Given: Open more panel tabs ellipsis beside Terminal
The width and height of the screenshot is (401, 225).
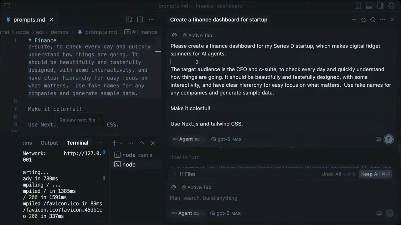Looking at the screenshot, I should click(100, 143).
